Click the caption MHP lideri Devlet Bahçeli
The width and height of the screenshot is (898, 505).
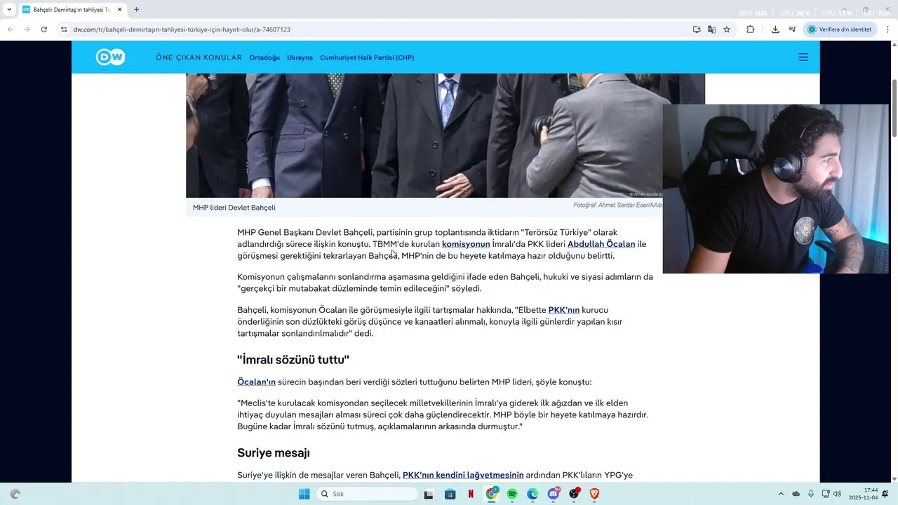tap(234, 208)
